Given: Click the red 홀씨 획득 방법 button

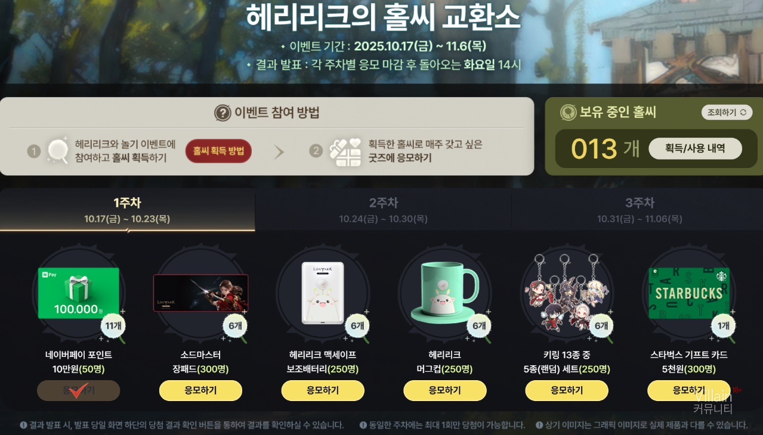Looking at the screenshot, I should point(218,151).
